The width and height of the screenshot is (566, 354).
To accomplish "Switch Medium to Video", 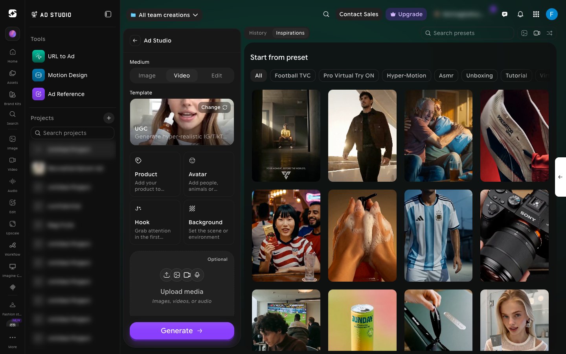I will 182,76.
